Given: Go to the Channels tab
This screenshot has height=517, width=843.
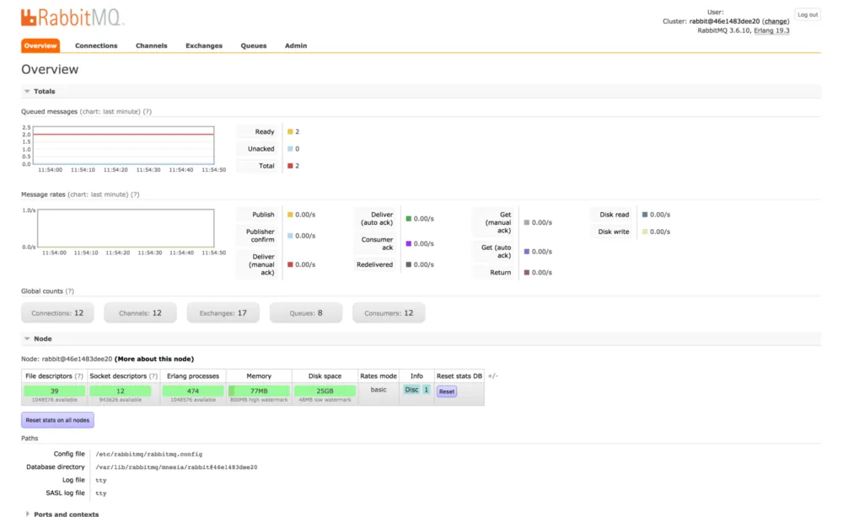Looking at the screenshot, I should (151, 45).
